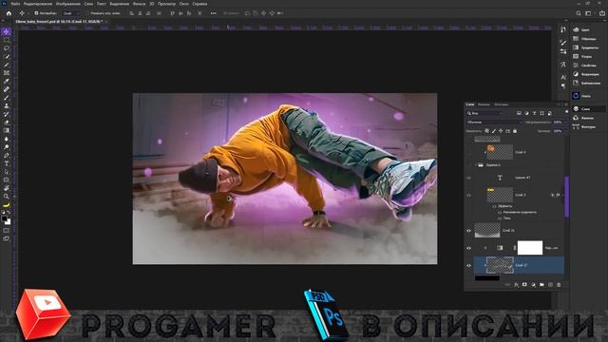Open the Изображение menu
608x342 pixels.
click(x=67, y=4)
